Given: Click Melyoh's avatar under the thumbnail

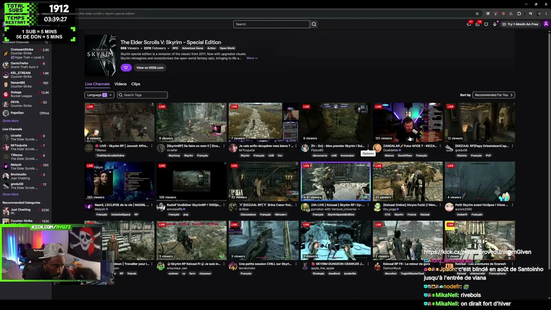Looking at the screenshot, I should (x=89, y=207).
